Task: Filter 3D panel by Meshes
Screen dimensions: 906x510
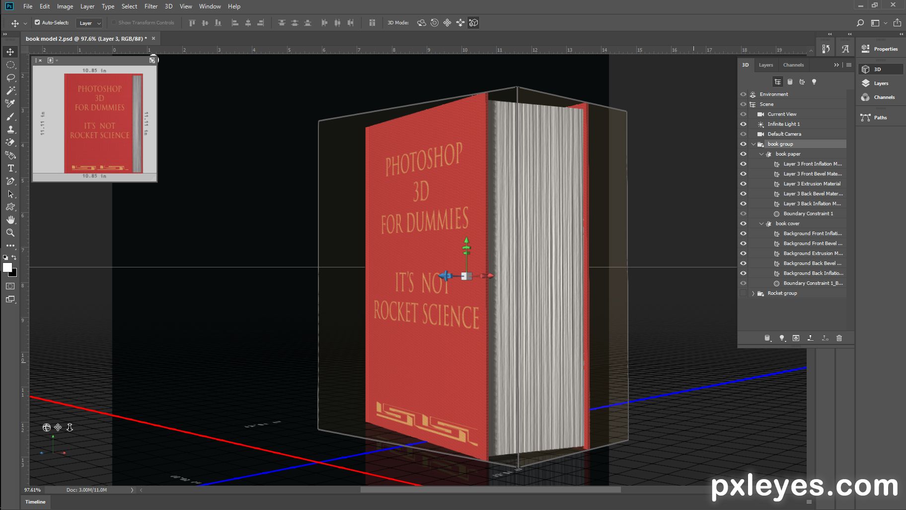Action: [x=790, y=82]
